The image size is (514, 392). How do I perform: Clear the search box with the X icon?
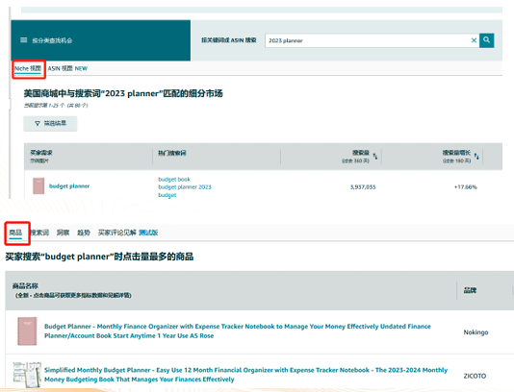(474, 40)
